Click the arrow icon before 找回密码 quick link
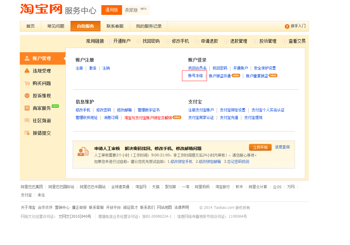The image size is (350, 245). [138, 41]
